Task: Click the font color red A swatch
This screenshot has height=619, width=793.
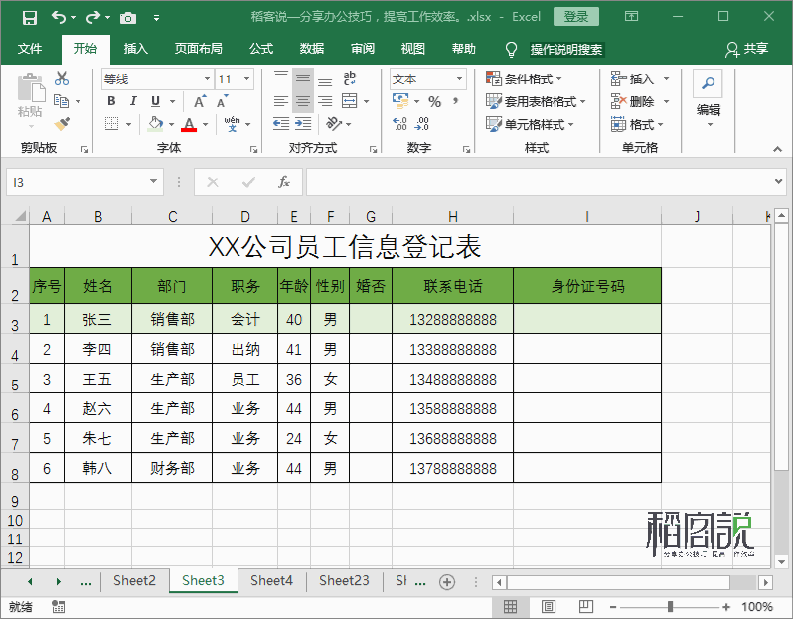Action: 189,124
